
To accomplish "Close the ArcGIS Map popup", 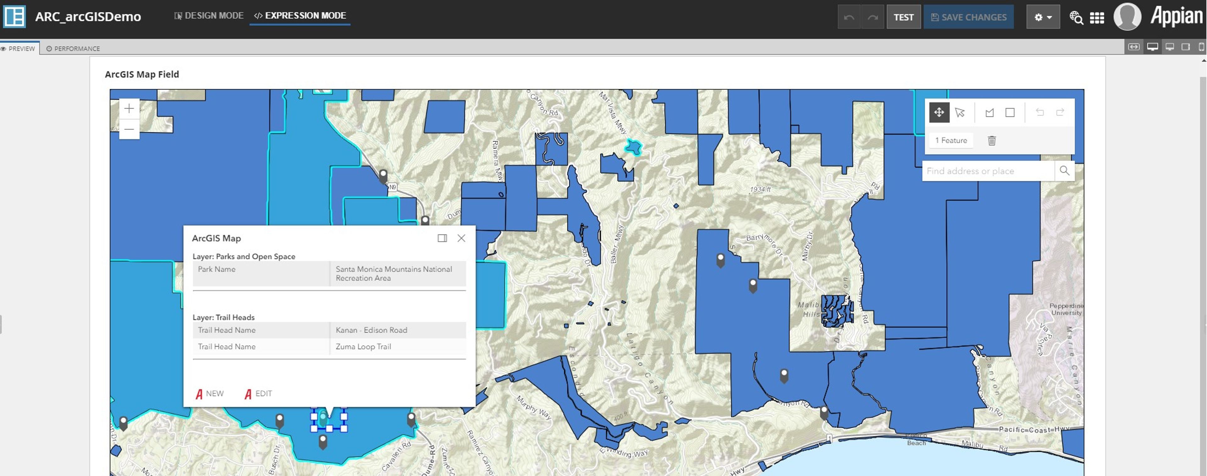I will [x=461, y=238].
